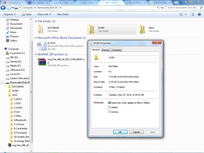Viewport: 204px width, 153px height.
Task: Click New folder button
Action: click(63, 14)
